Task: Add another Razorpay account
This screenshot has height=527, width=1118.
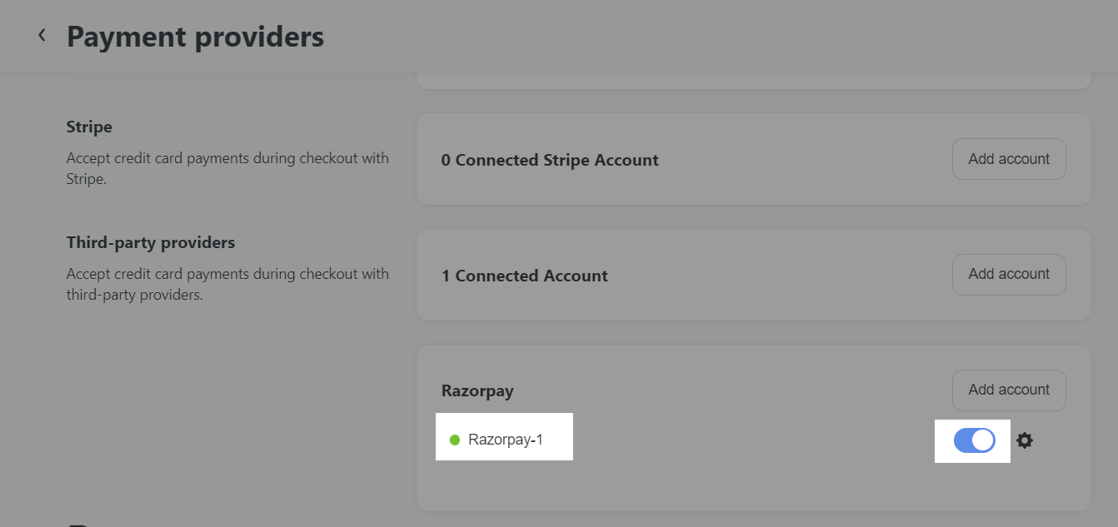Action: point(1009,390)
